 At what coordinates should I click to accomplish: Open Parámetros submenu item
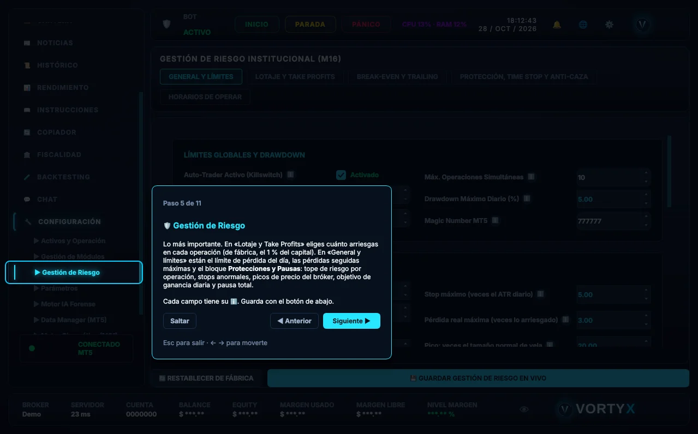pos(56,288)
